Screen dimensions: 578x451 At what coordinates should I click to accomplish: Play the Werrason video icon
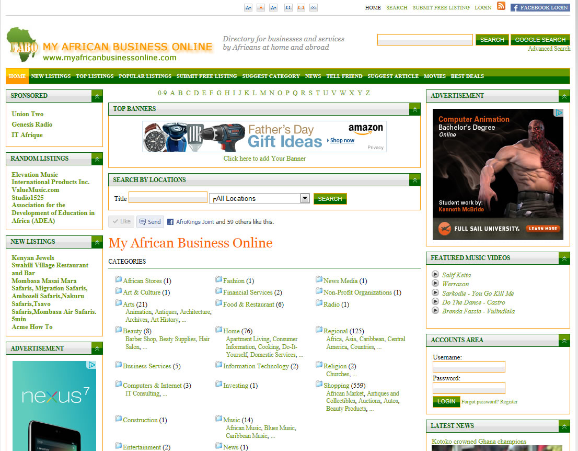pos(435,283)
